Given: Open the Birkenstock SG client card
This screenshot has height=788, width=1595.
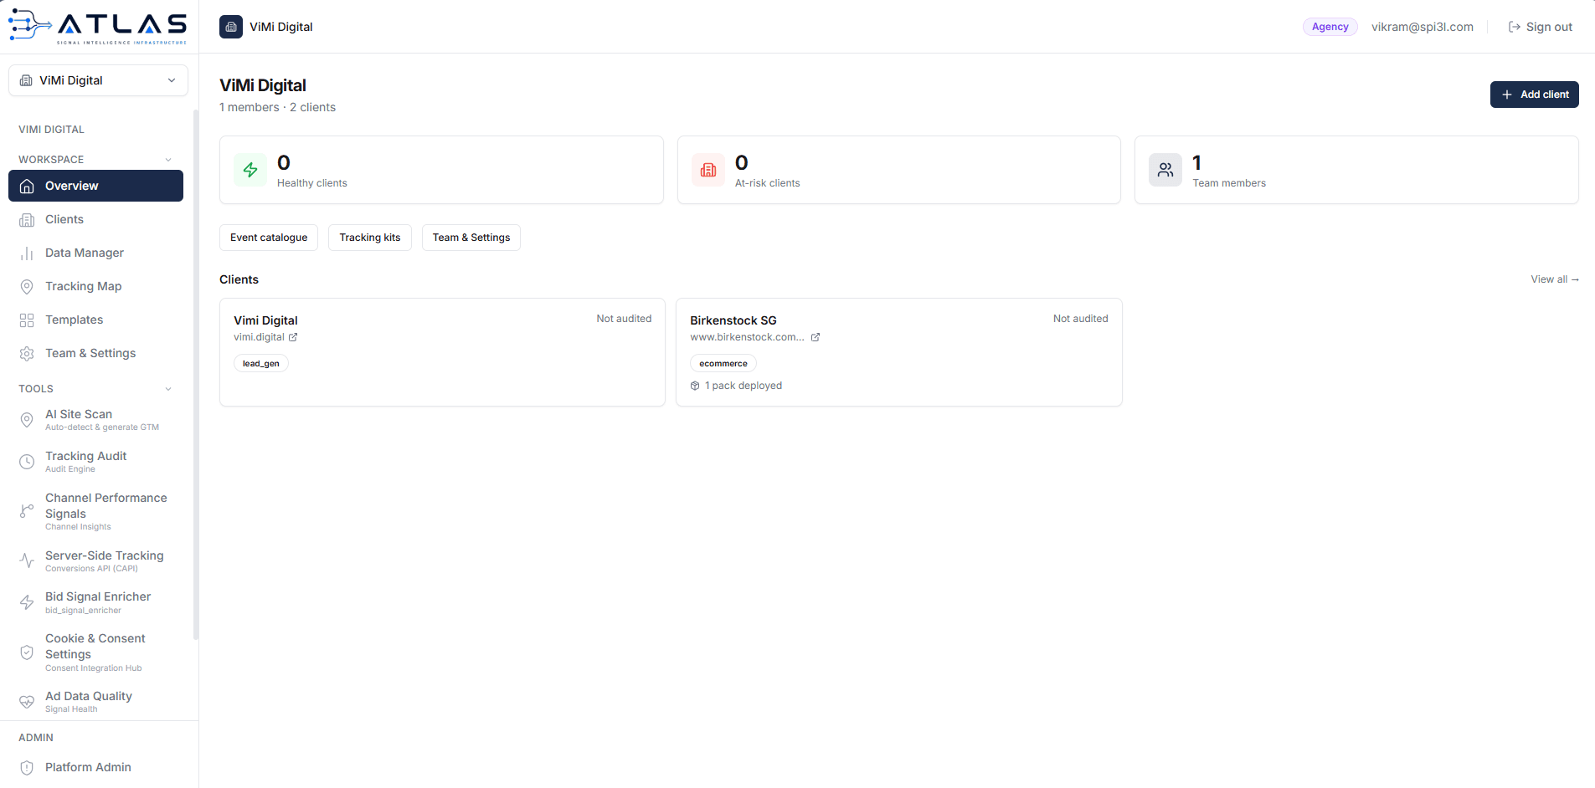Looking at the screenshot, I should click(899, 352).
